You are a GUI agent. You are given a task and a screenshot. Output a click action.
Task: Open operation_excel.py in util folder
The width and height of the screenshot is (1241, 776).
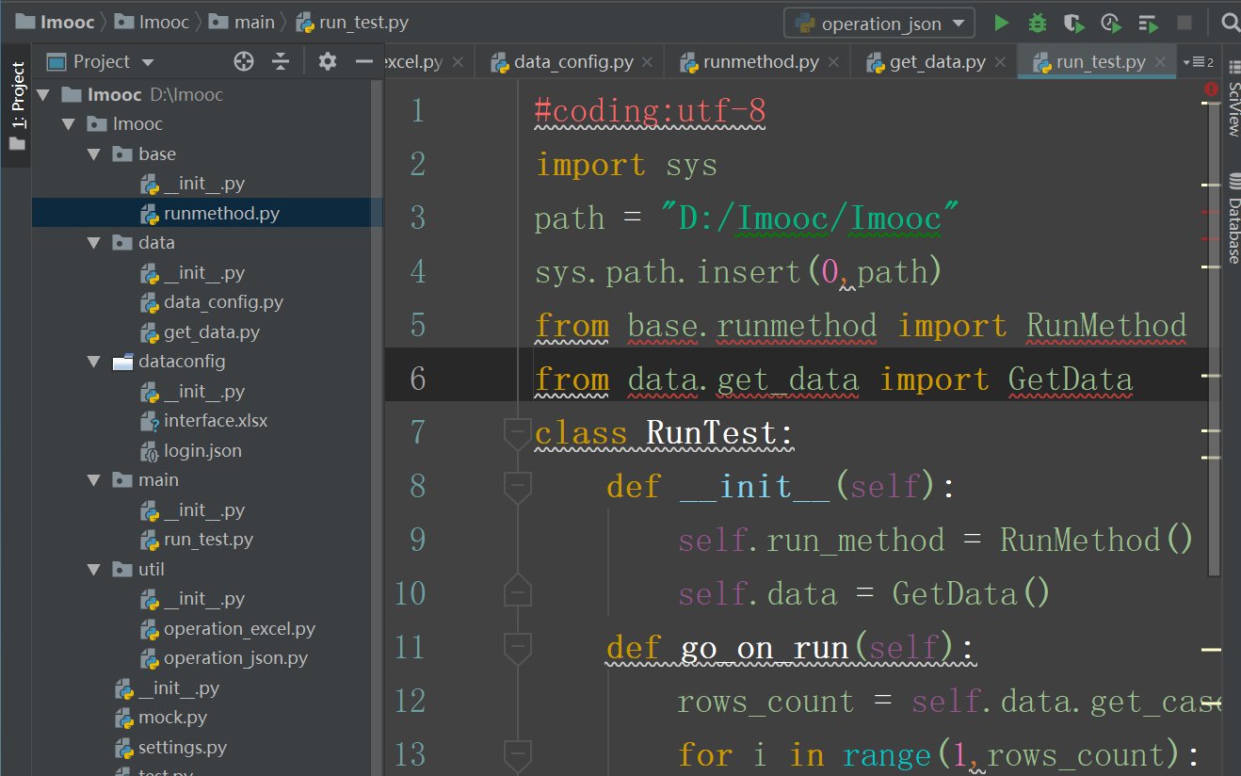(239, 629)
